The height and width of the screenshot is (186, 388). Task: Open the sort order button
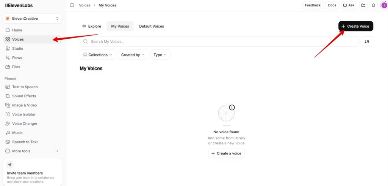(x=367, y=42)
